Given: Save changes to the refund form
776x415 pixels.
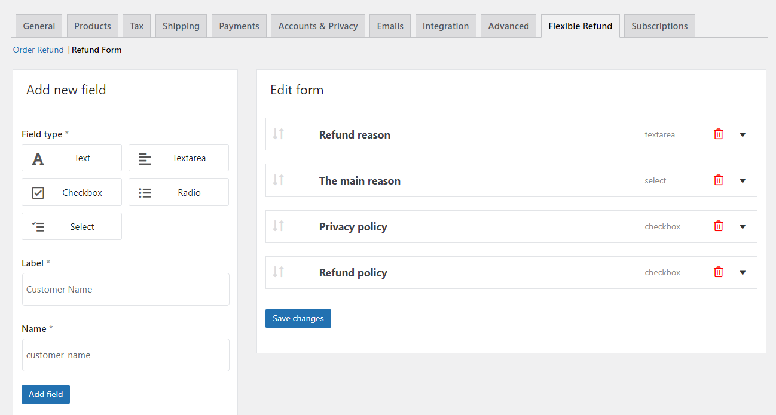Looking at the screenshot, I should 298,318.
